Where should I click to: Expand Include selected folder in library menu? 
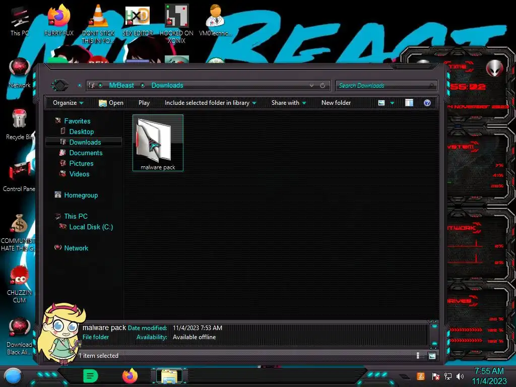click(210, 103)
